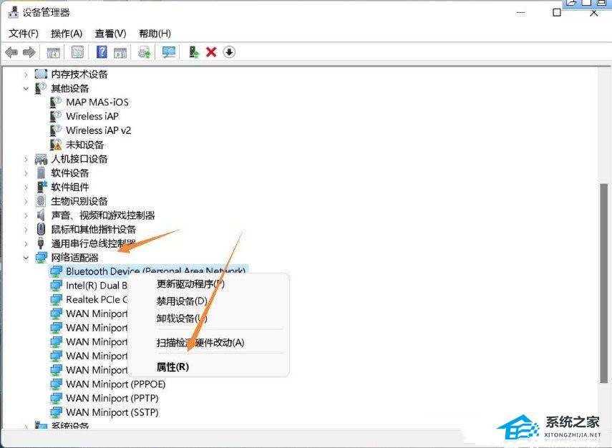612x448 pixels.
Task: Select WAN Miniport (SSTP)
Action: [112, 412]
